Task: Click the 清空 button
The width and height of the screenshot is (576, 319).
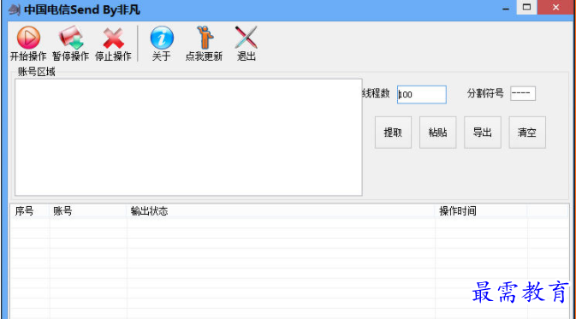Action: [x=527, y=133]
